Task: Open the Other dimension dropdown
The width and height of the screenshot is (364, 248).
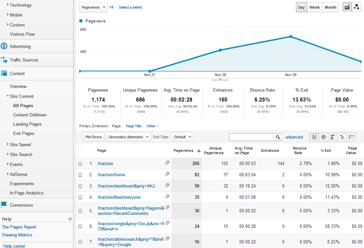Action: pyautogui.click(x=152, y=126)
